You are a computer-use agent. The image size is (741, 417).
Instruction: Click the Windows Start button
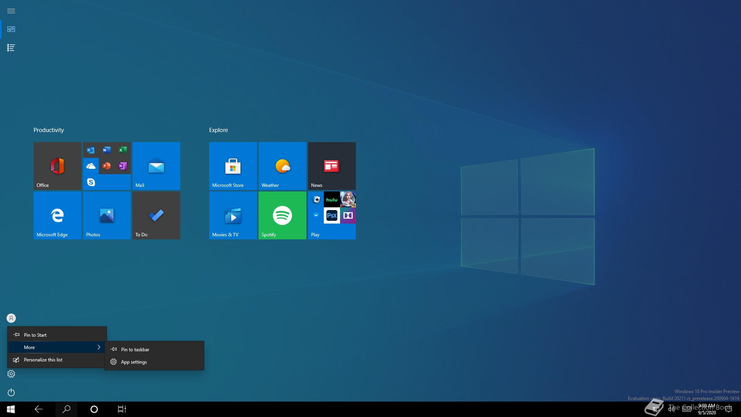point(11,409)
